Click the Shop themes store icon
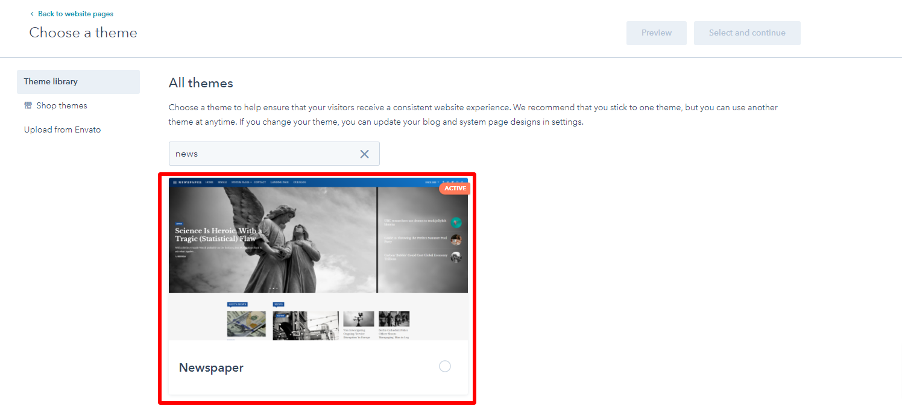This screenshot has width=902, height=409. pos(28,105)
